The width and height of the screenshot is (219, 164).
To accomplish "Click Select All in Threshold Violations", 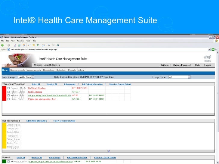I will tap(36, 84).
